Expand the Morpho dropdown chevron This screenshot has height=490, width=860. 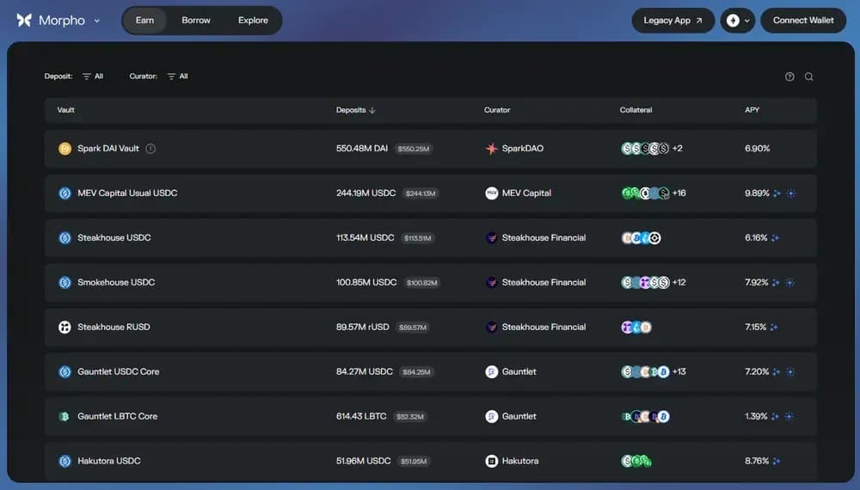coord(97,21)
